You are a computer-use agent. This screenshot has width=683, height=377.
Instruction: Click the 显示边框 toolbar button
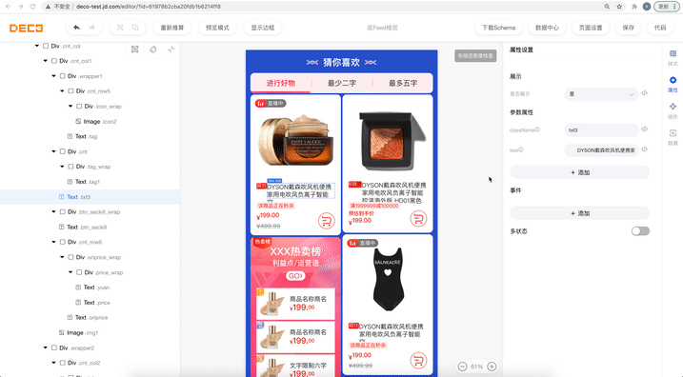tap(263, 28)
